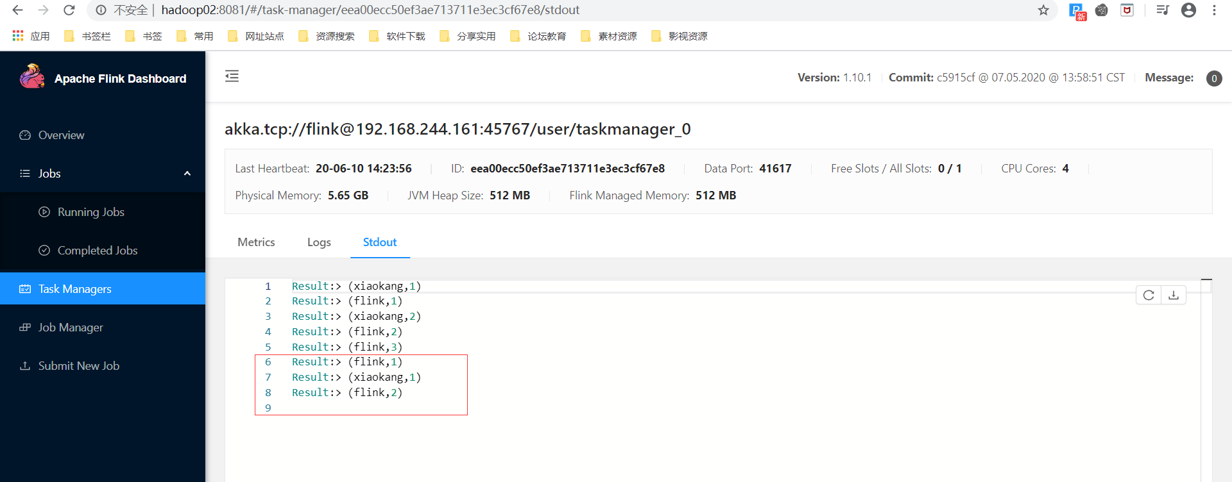Open the 影视资源 bookmark folder

pos(680,36)
